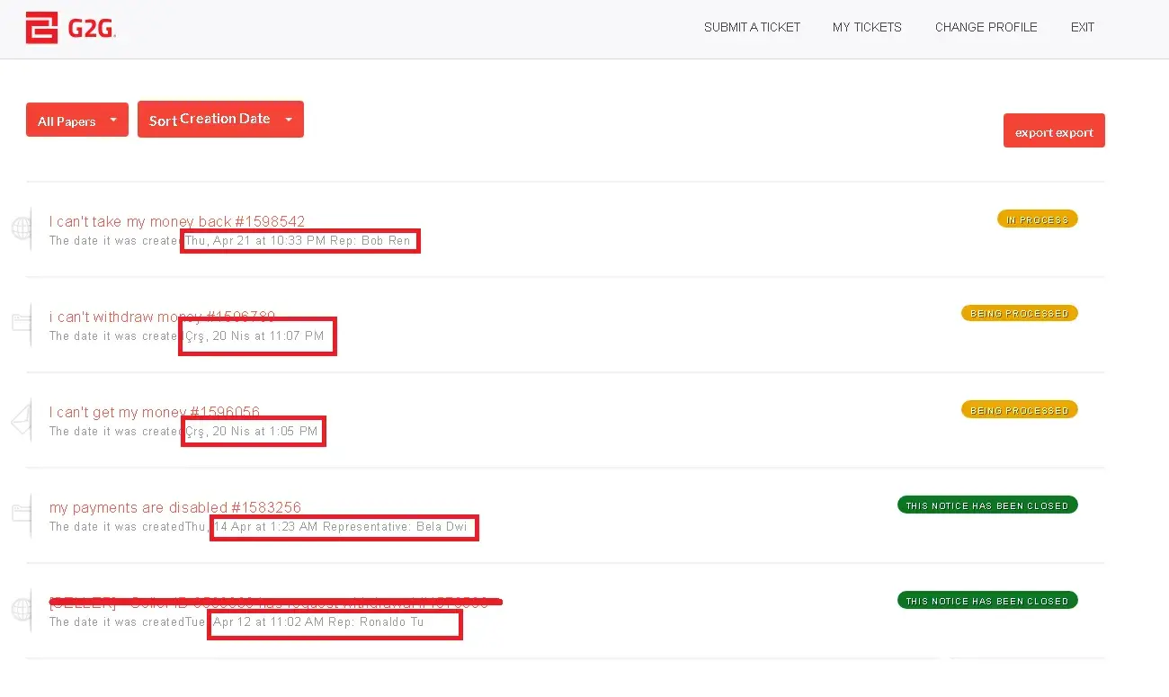
Task: Click globe icon beside the crossed-out seller ticket
Action: [x=21, y=609]
